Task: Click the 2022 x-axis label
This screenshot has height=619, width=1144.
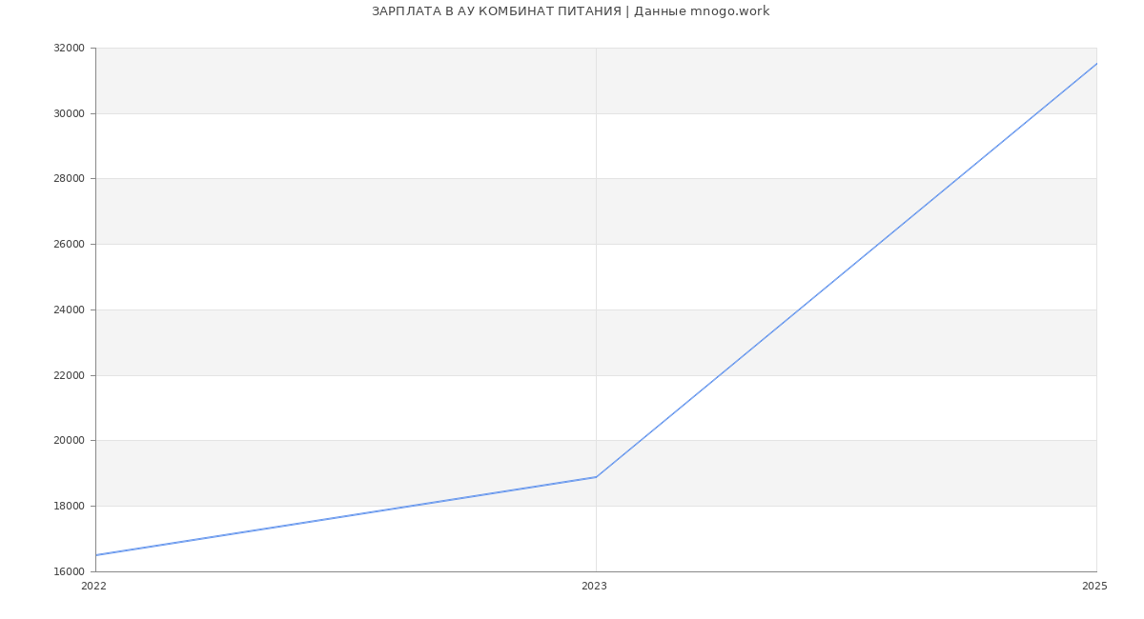Action: [x=93, y=587]
